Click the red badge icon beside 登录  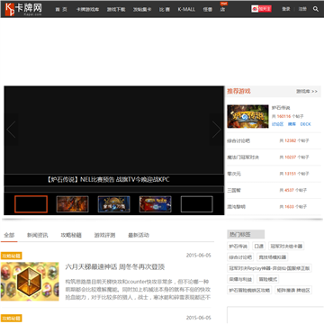[x=261, y=9]
